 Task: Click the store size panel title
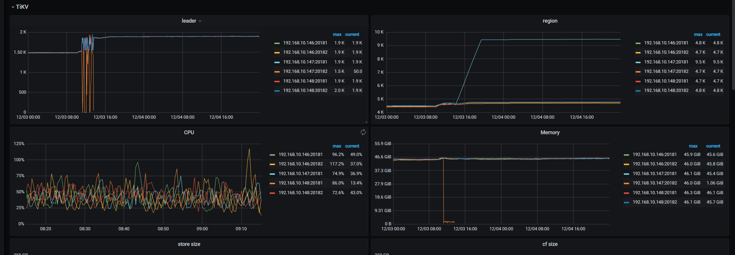point(189,244)
